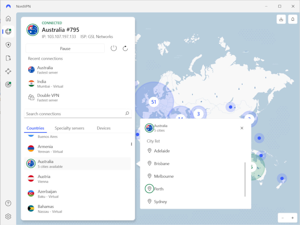Switch to the Devices tab

pyautogui.click(x=103, y=128)
